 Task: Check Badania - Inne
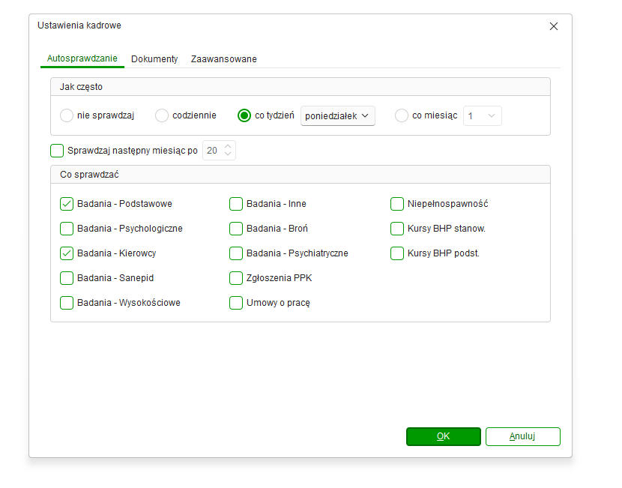(x=236, y=204)
